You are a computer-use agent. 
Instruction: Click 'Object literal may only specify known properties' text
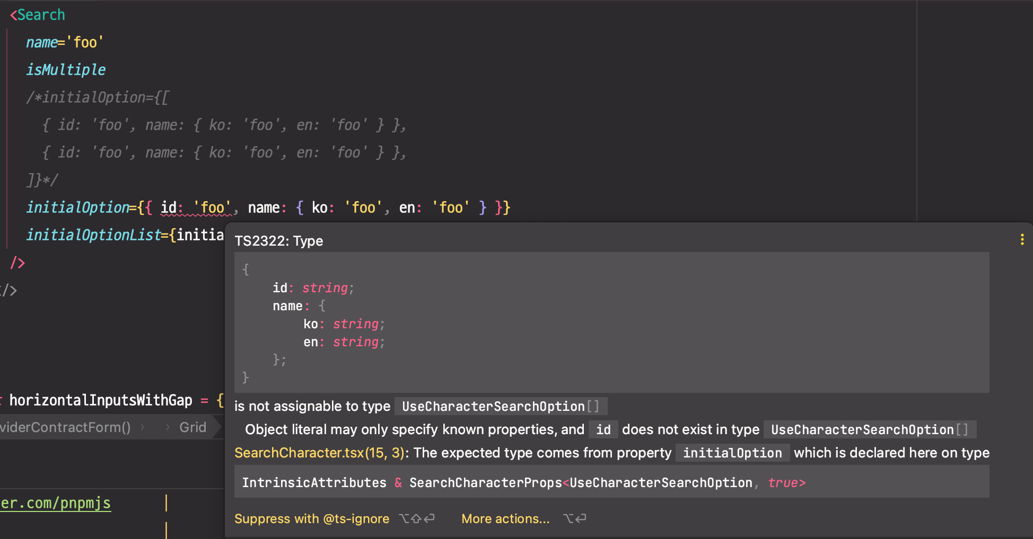pyautogui.click(x=401, y=430)
